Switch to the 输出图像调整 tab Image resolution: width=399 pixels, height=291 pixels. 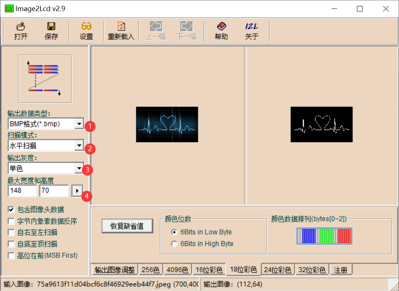click(x=114, y=270)
